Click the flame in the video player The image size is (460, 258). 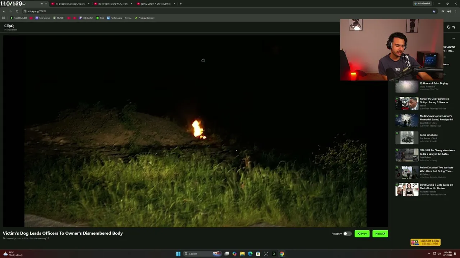[x=198, y=129]
